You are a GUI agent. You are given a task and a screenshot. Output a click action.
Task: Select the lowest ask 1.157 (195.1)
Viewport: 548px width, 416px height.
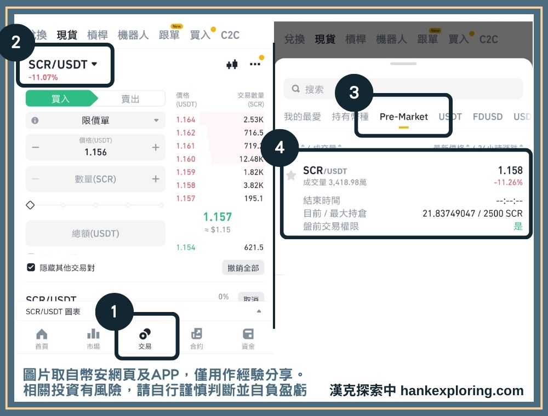coord(186,198)
